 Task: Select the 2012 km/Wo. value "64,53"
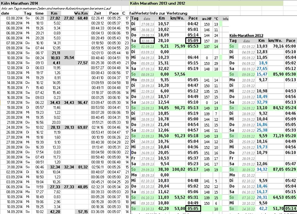point(278,197)
